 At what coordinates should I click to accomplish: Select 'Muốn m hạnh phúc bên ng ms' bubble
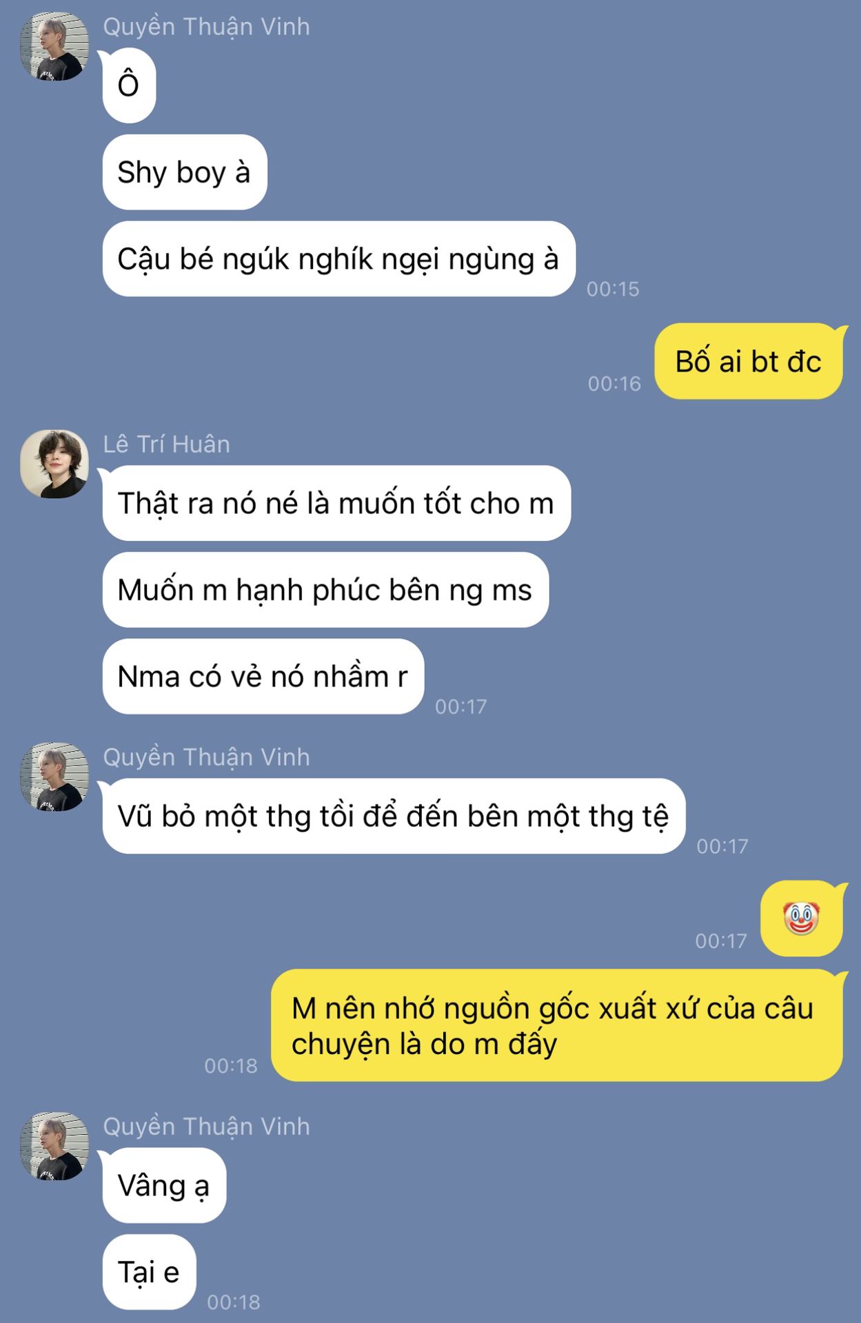[325, 590]
